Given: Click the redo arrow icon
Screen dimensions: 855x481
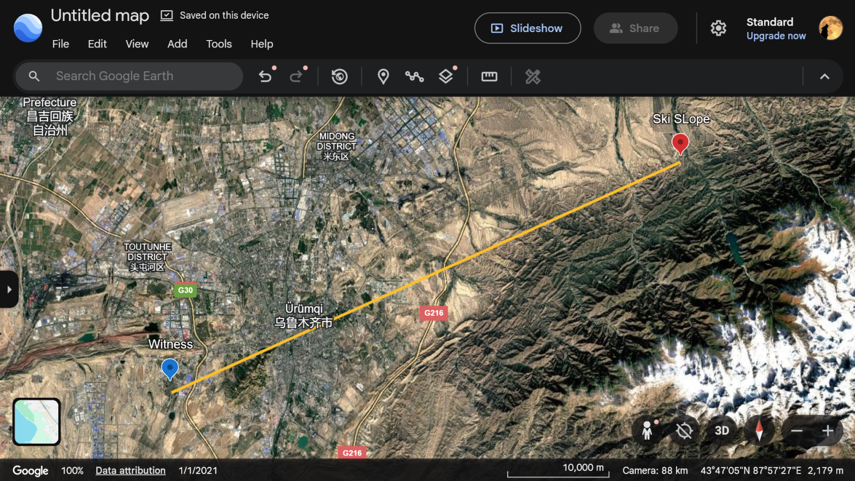Looking at the screenshot, I should click(x=296, y=77).
